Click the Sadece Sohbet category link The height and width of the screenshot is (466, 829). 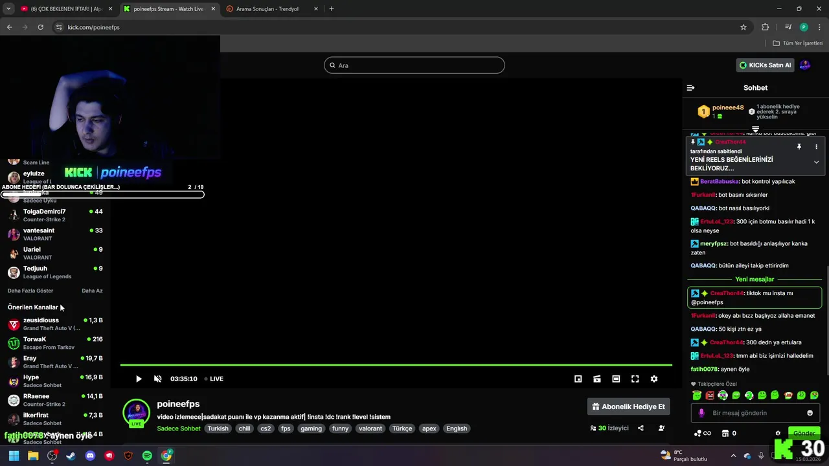pyautogui.click(x=179, y=428)
